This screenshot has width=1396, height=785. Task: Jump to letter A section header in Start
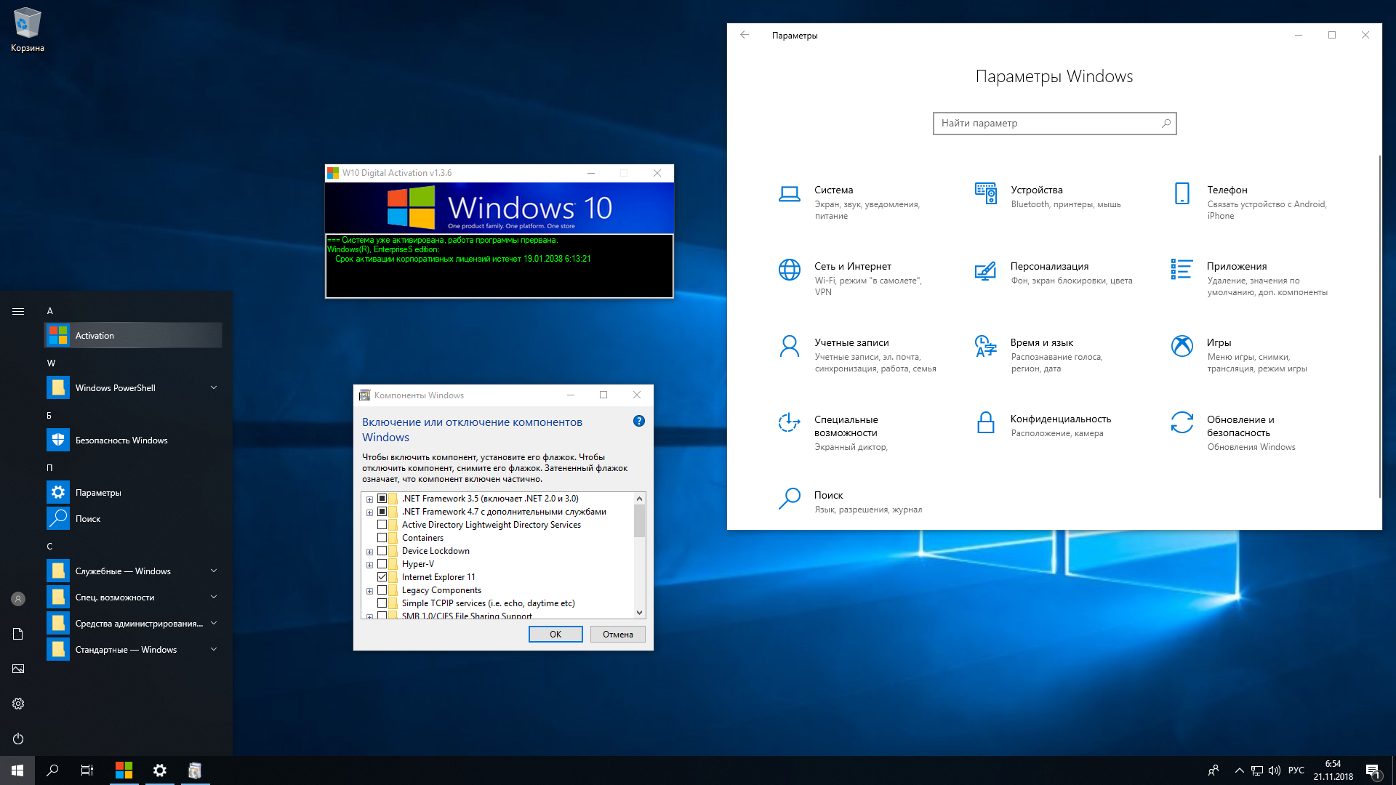[x=50, y=310]
